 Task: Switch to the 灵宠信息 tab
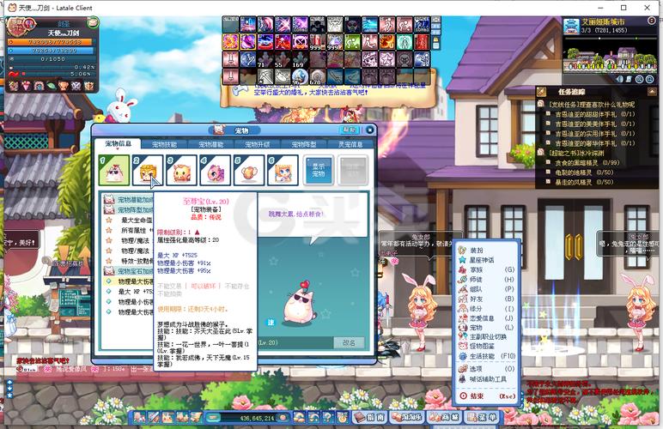click(350, 144)
